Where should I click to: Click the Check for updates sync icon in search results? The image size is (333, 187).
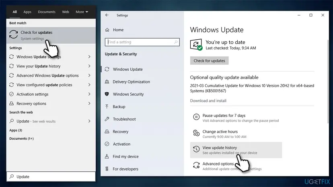(13, 35)
